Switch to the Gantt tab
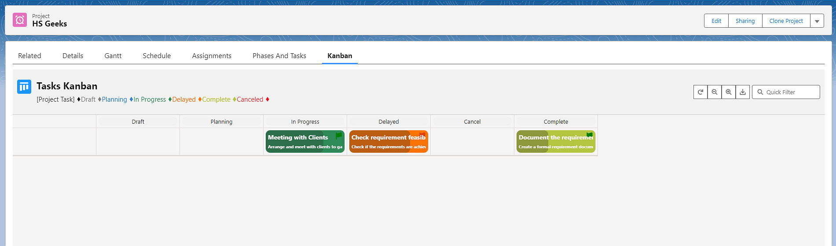The width and height of the screenshot is (836, 246). coord(113,56)
